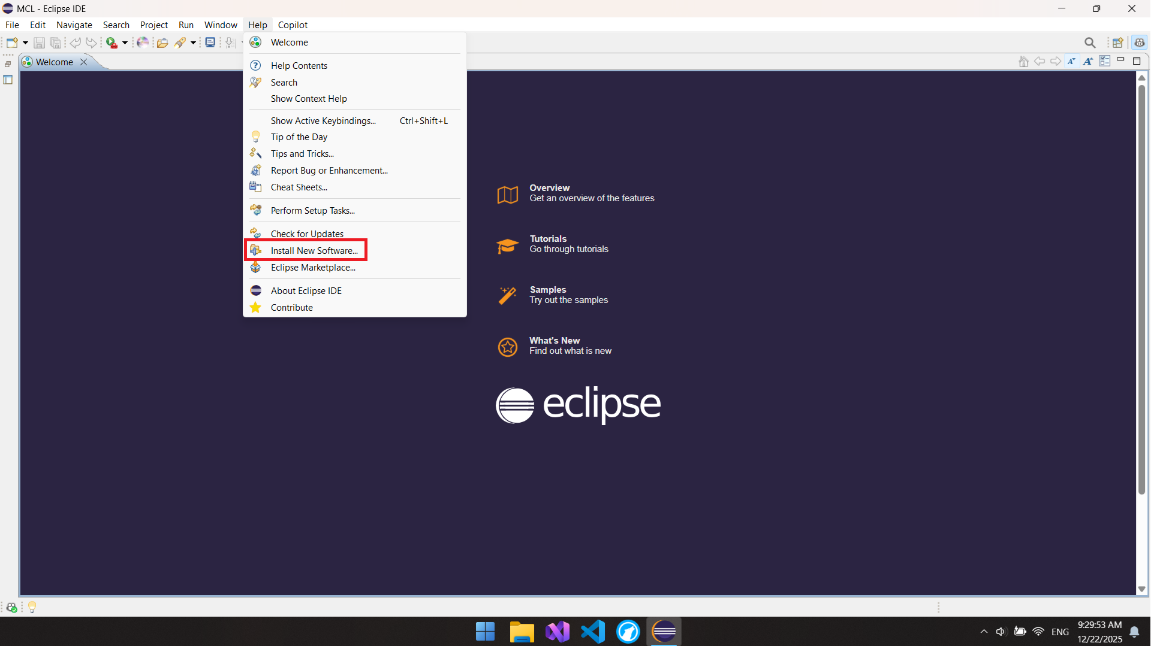Open the Tutorials link on Welcome page
1151x646 pixels.
click(x=548, y=239)
